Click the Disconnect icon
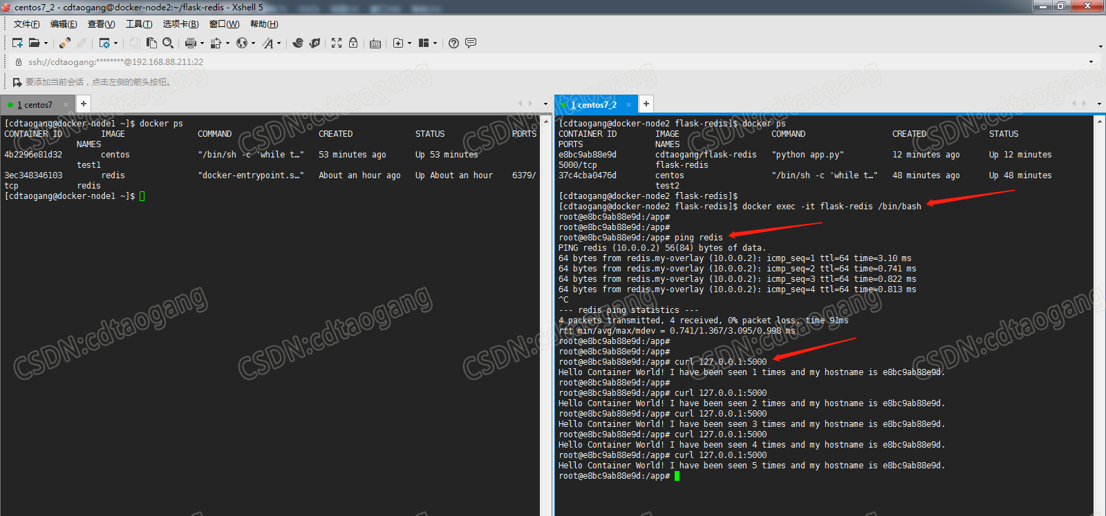Viewport: 1106px width, 516px height. coord(82,43)
